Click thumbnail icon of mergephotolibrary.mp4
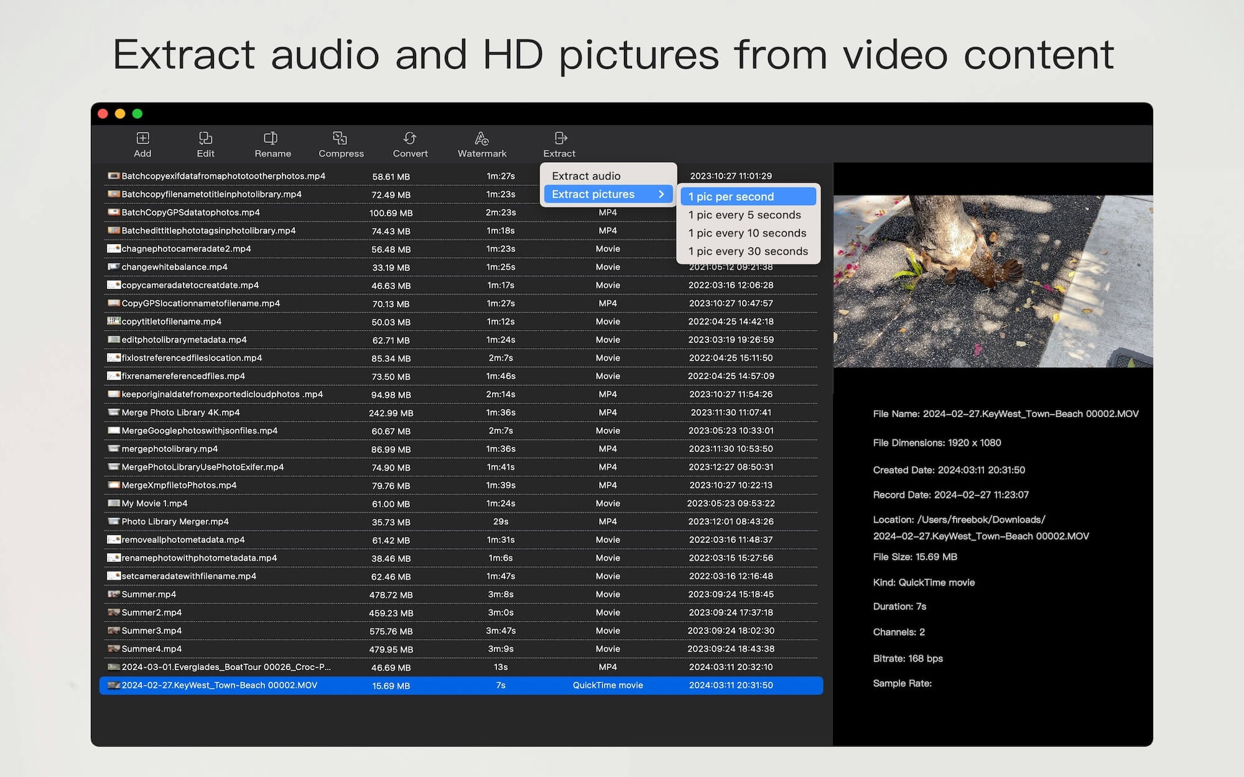The width and height of the screenshot is (1244, 777). tap(114, 448)
